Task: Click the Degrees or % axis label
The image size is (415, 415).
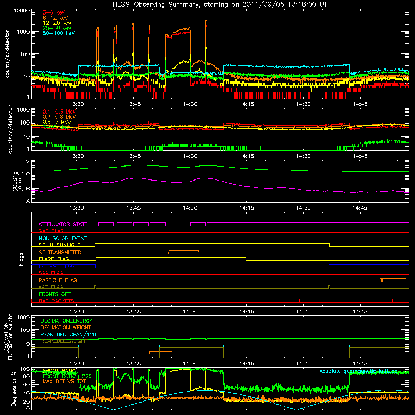Action: click(13, 389)
